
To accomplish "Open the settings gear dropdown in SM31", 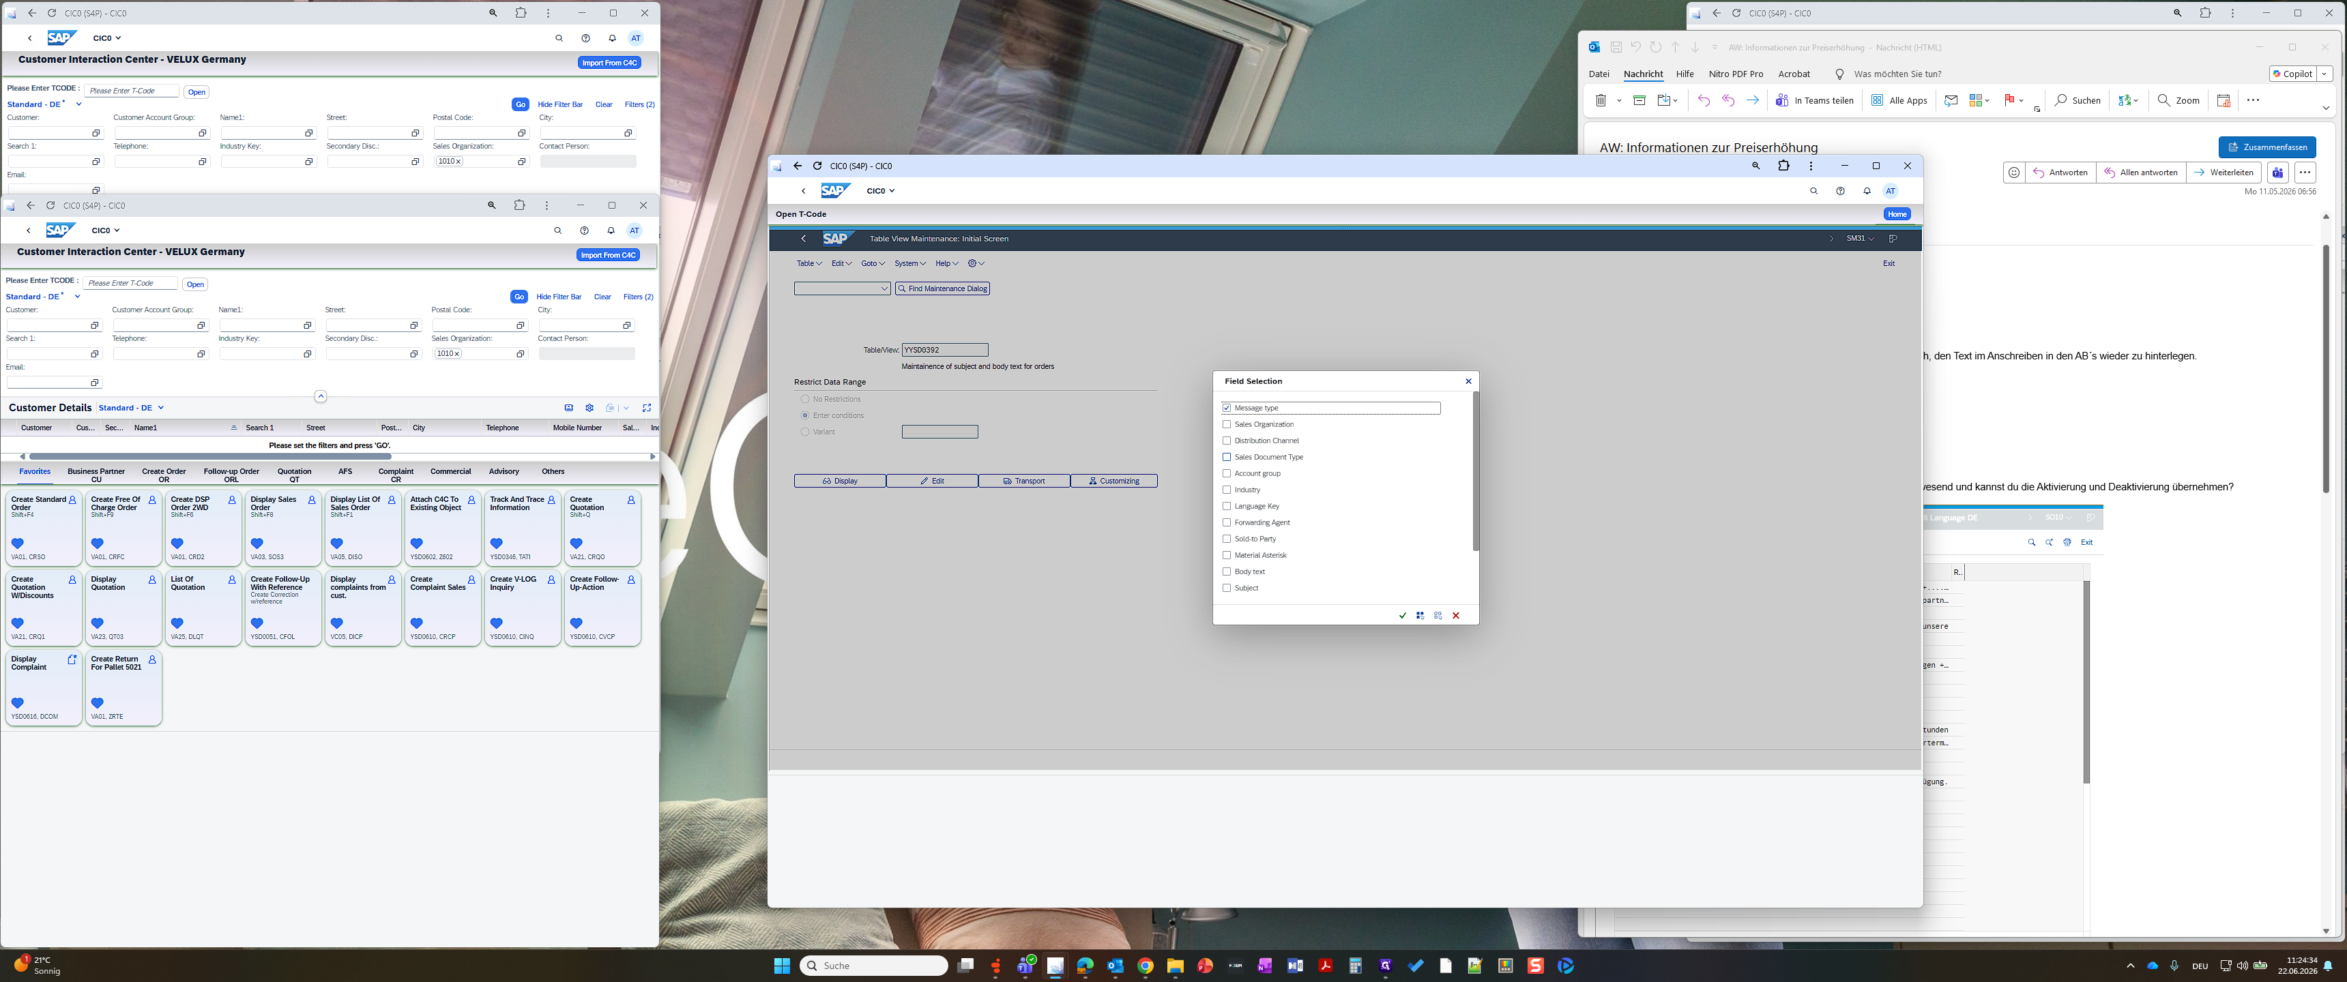I will [976, 263].
